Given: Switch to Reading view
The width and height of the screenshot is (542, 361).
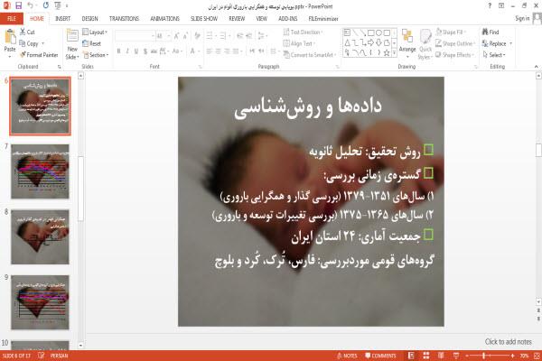Looking at the screenshot, I should 441,356.
